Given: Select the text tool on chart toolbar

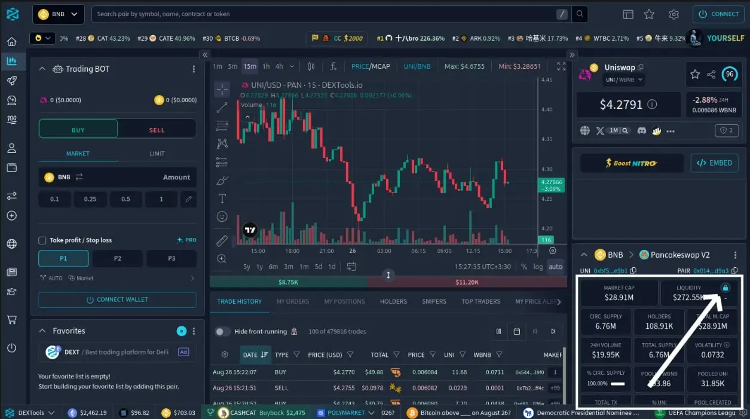Looking at the screenshot, I should [x=222, y=198].
